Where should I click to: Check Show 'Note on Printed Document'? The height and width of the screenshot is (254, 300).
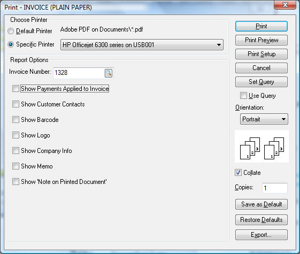point(16,182)
